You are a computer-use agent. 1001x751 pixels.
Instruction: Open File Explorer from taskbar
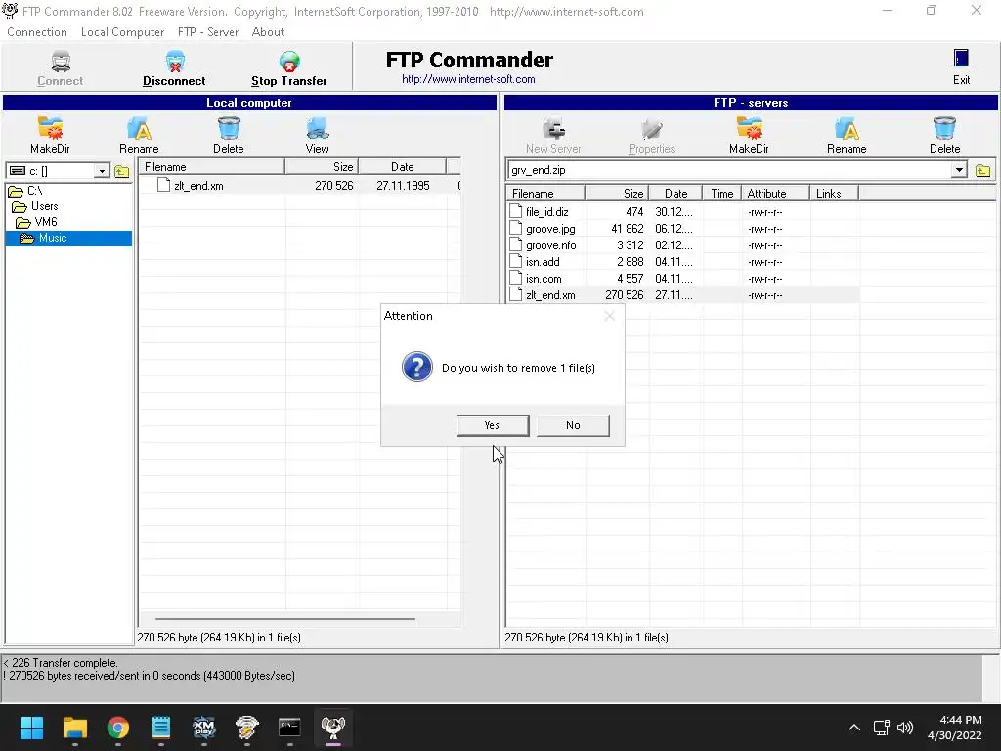[x=74, y=728]
